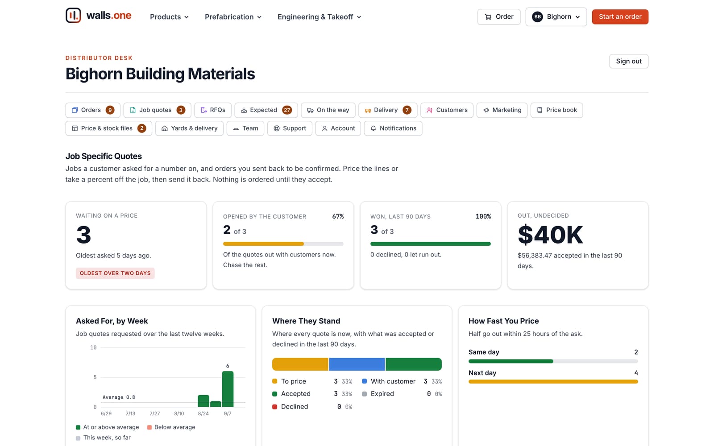Screen dimensions: 714x446
Task: Click the Support lifebuoy icon
Action: 277,128
